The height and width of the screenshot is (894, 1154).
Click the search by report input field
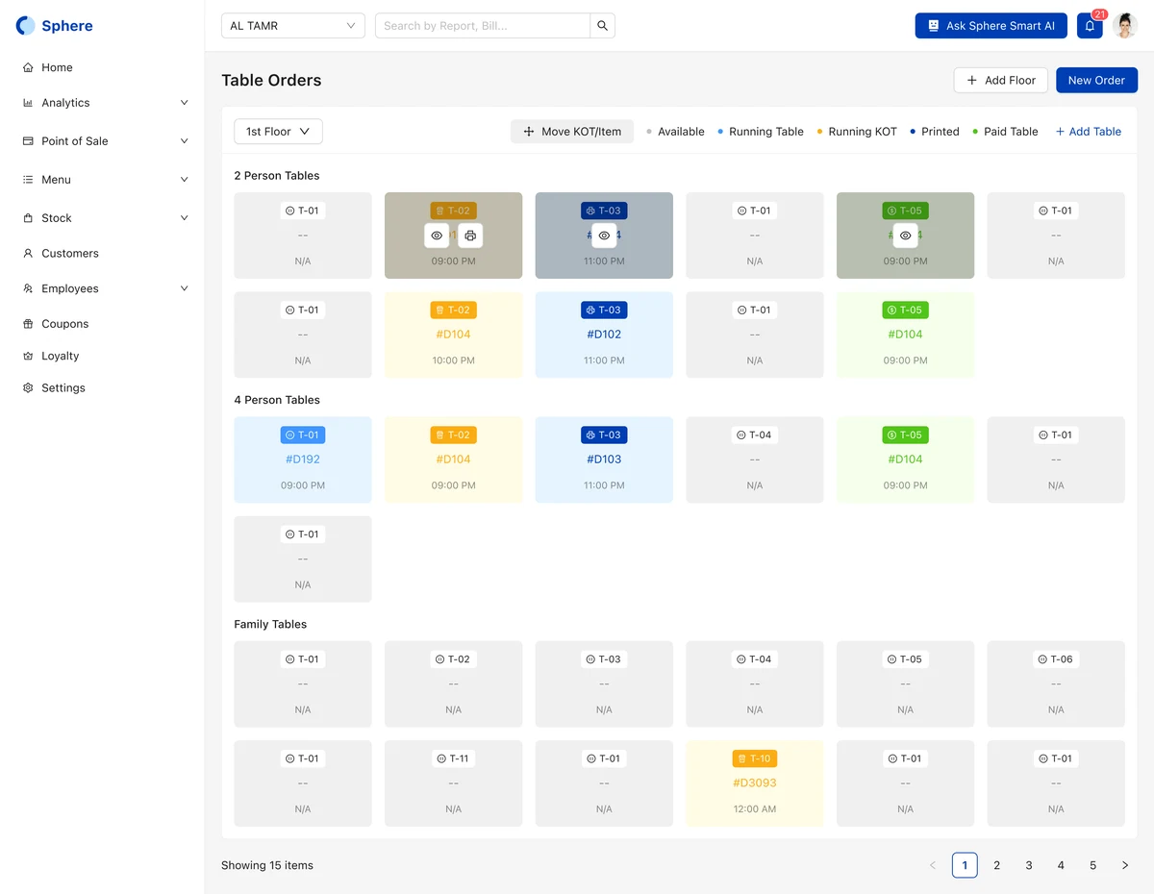482,26
